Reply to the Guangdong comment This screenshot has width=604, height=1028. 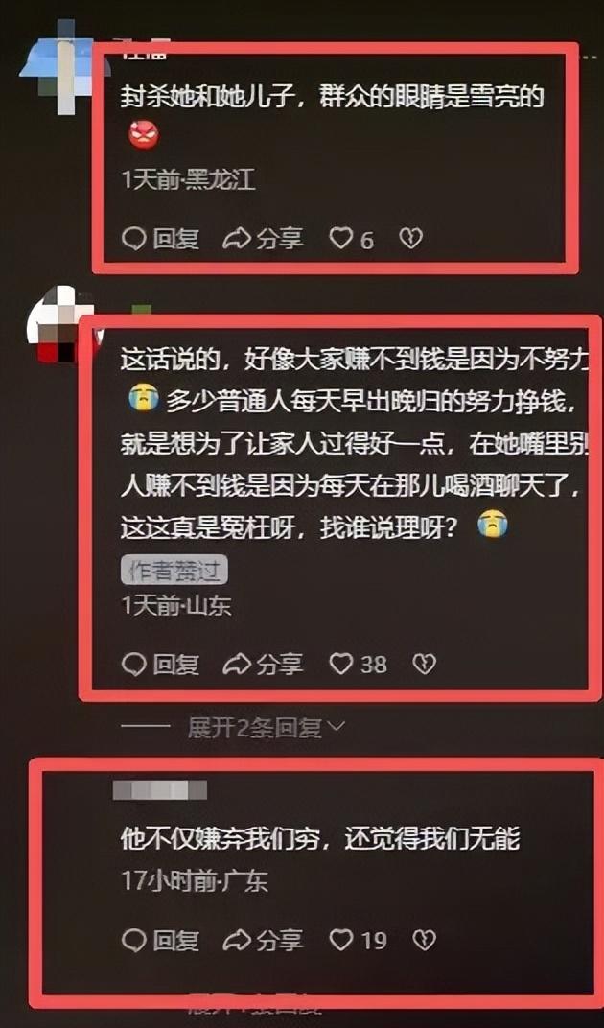(x=161, y=941)
